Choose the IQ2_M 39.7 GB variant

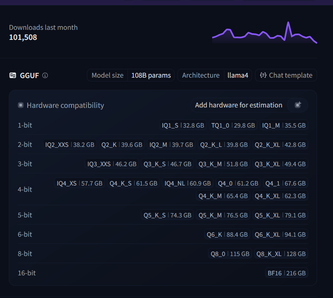click(171, 144)
